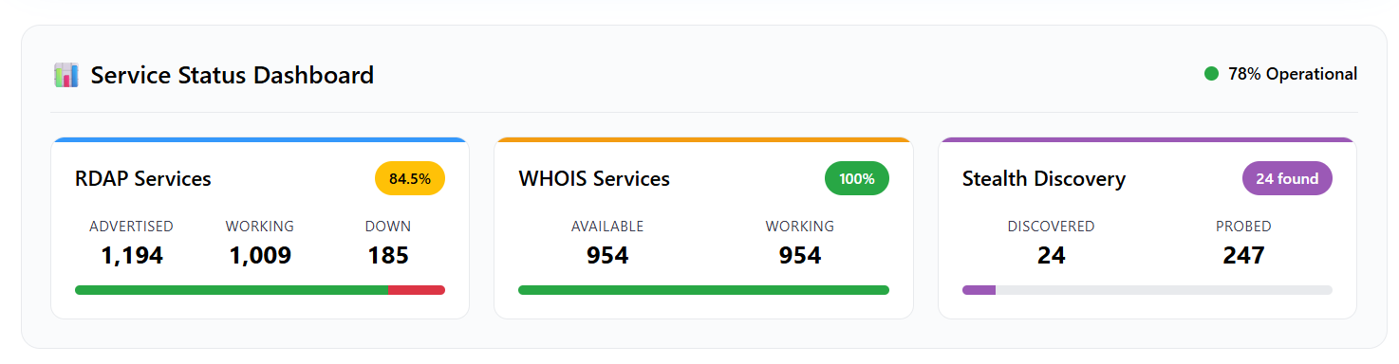Select the 84.5% RDAP badge
Screen dimensions: 1399x364
[x=410, y=178]
